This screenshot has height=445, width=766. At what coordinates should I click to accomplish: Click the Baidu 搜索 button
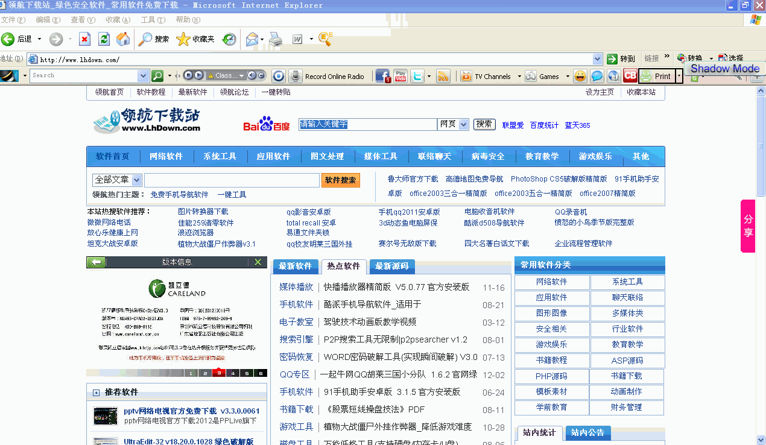484,124
